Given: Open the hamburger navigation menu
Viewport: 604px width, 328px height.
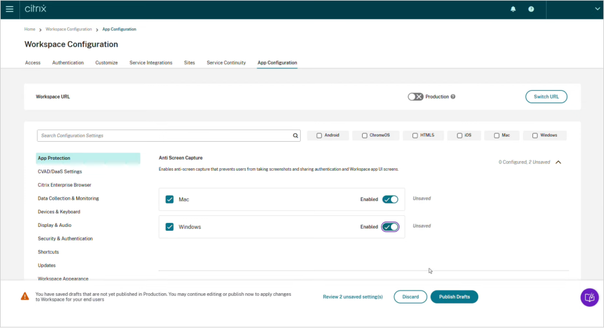Looking at the screenshot, I should [10, 9].
